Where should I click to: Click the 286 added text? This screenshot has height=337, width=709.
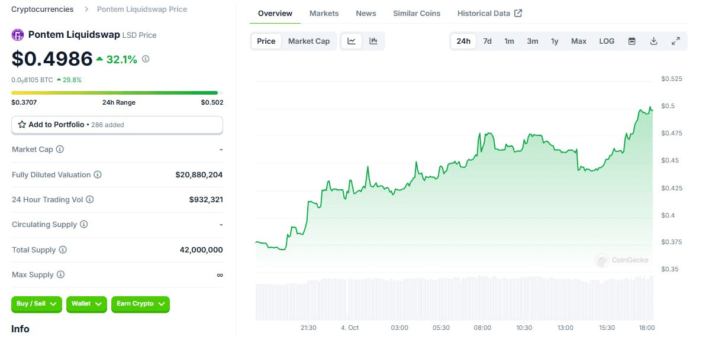pyautogui.click(x=108, y=125)
